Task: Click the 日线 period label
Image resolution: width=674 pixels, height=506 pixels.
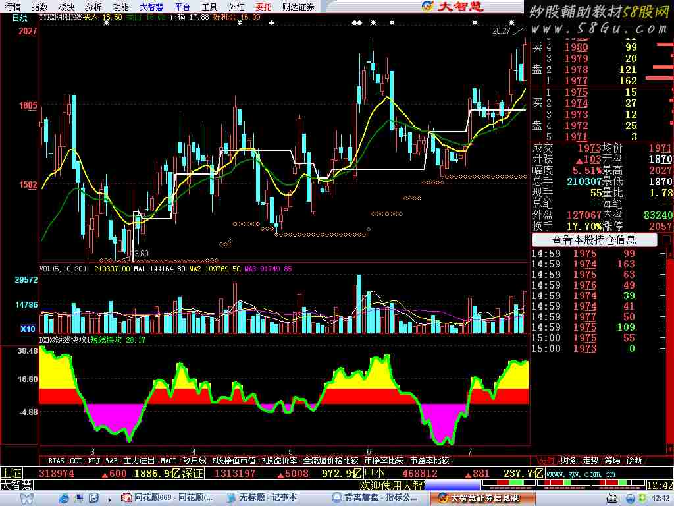Action: [19, 18]
